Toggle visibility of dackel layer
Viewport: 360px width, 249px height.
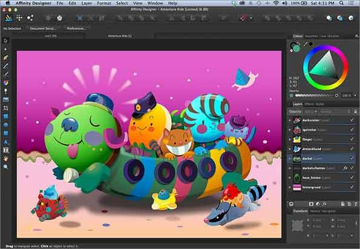[352, 158]
